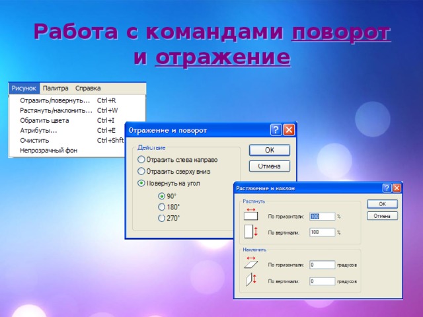Screen dimensions: 423x317
Task: Click the underlined word поворот in title
Action: (x=341, y=33)
